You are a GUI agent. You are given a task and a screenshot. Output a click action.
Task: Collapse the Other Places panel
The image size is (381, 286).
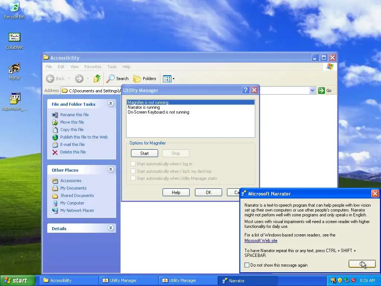[x=111, y=169]
